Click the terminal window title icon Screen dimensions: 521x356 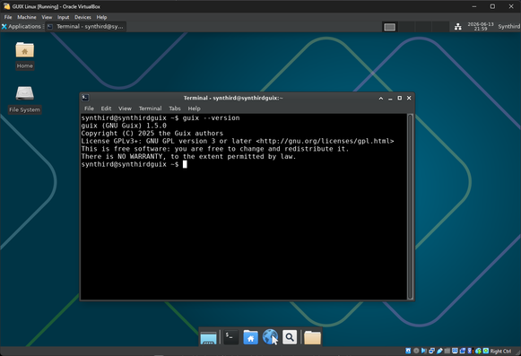[85, 98]
